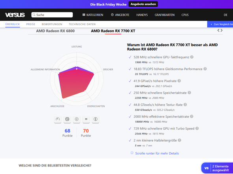Select the AMD Radeon RX 7700 XT heading
The image size is (233, 174).
click(113, 31)
